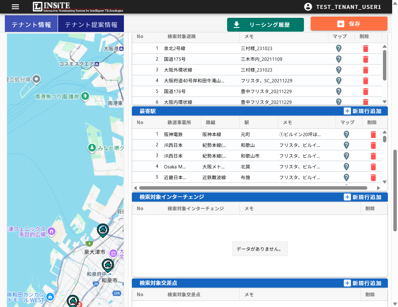Delete the 和歌山 station row
Image resolution: width=398 pixels, height=307 pixels.
pyautogui.click(x=373, y=145)
